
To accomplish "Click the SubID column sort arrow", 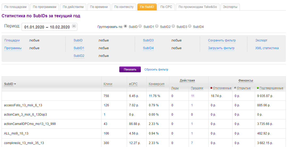I will point(15,84).
